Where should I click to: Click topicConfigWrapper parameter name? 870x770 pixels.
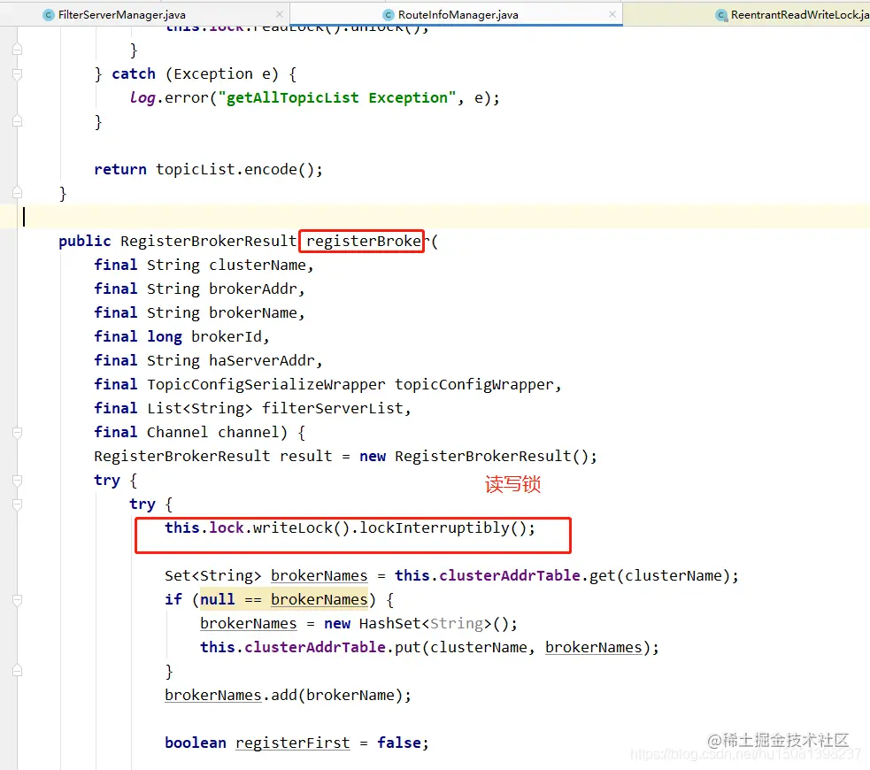pos(474,384)
